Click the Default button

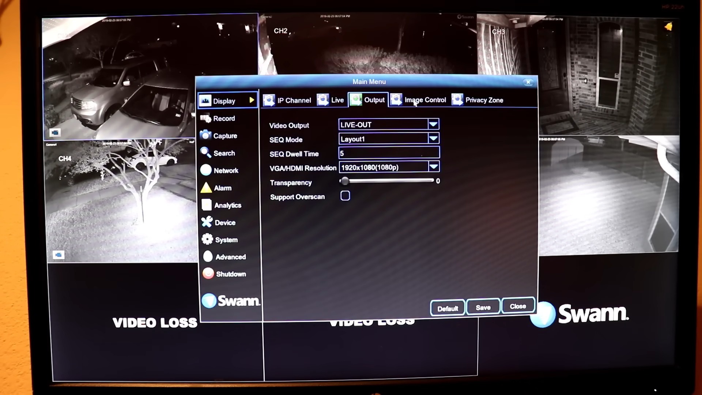[447, 307]
